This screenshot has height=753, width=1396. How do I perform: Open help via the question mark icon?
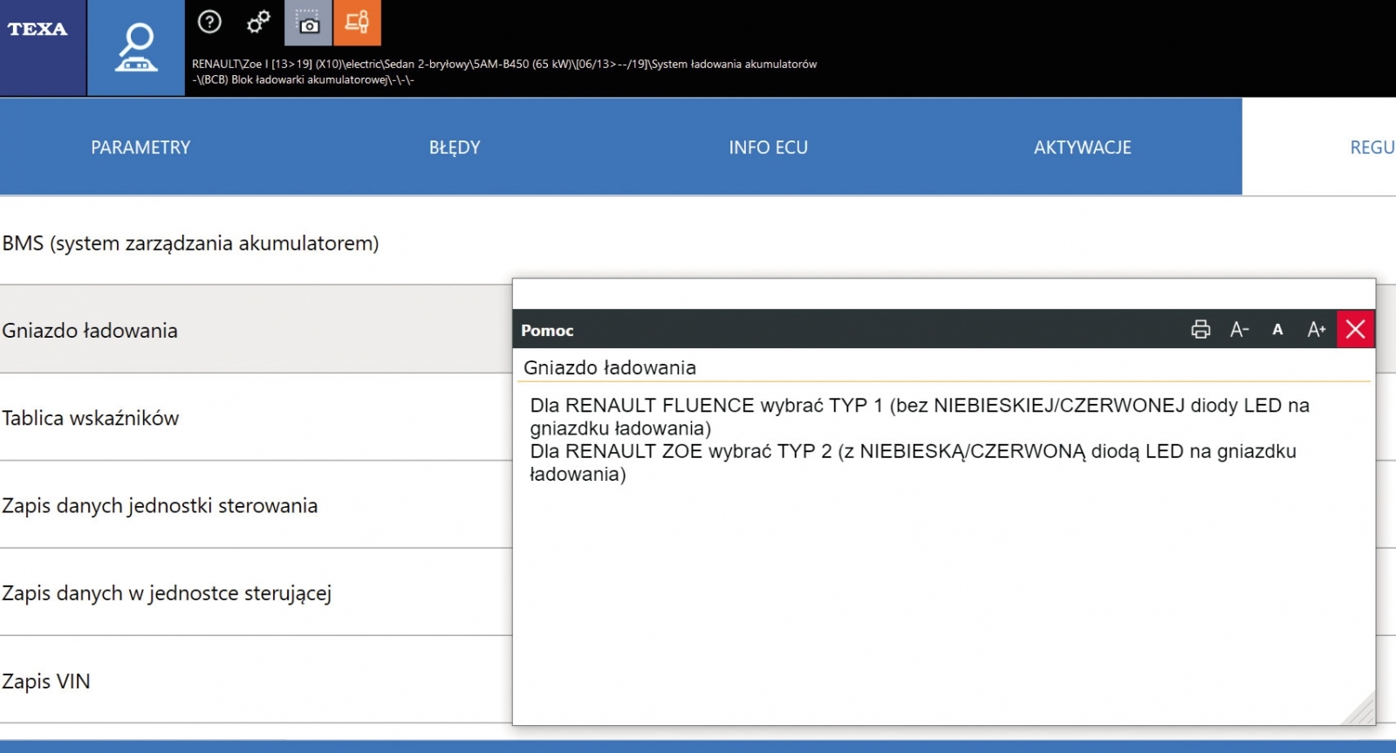coord(209,22)
